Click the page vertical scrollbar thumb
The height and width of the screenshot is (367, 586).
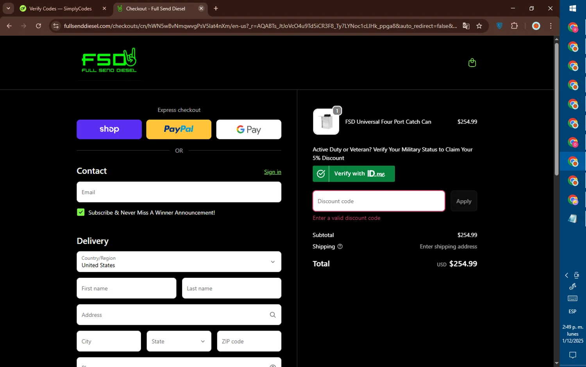coord(556,109)
